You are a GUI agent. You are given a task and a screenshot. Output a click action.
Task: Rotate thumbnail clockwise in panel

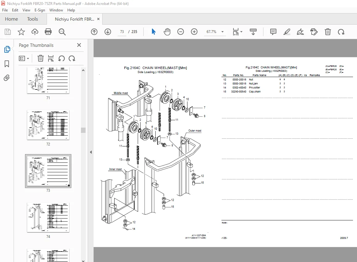72,58
